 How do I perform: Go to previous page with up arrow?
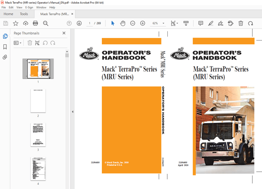69,23
